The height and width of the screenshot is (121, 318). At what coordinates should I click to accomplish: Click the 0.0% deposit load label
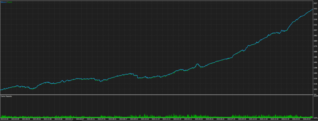coord(316,118)
